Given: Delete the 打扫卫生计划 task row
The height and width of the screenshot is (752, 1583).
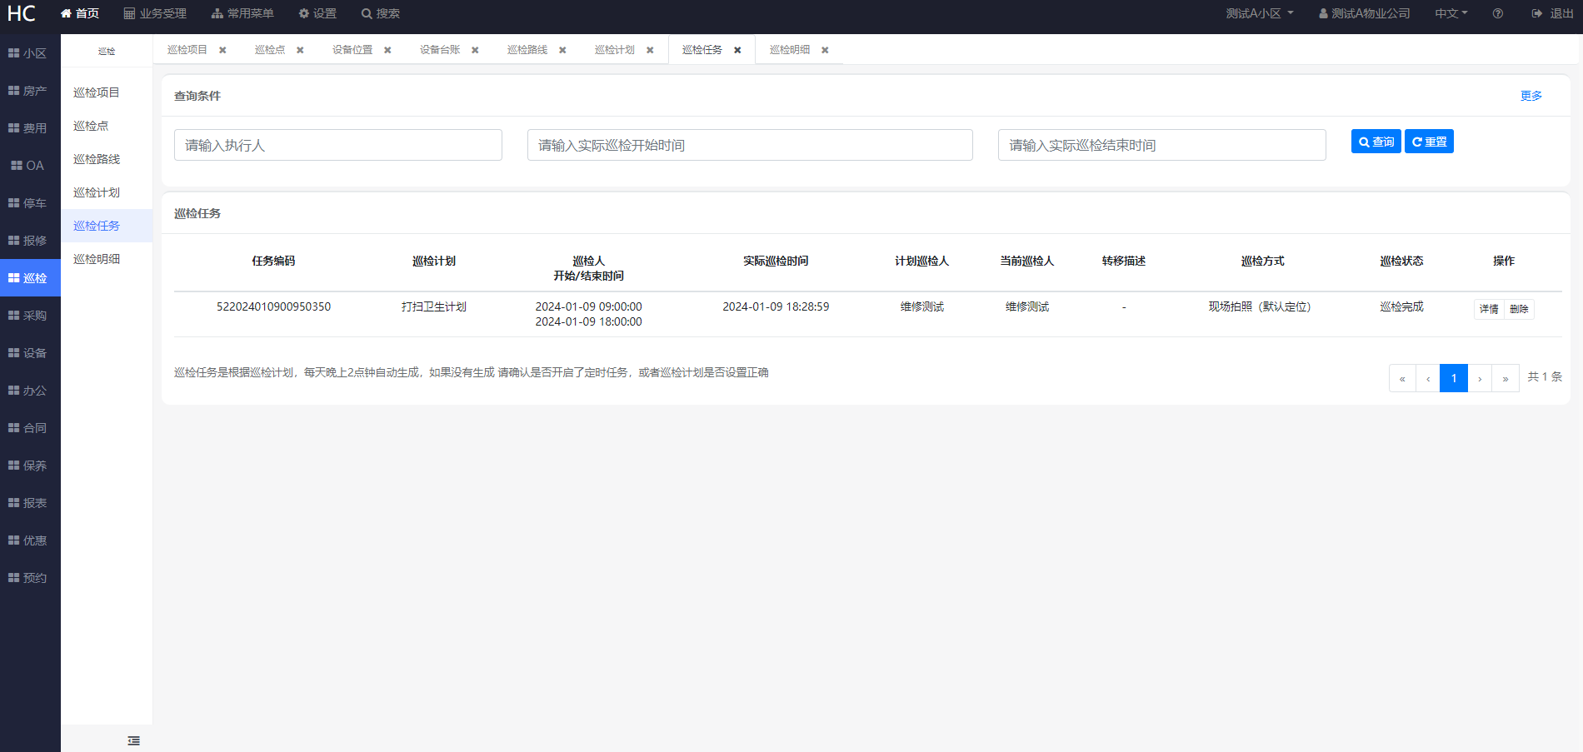Looking at the screenshot, I should [1519, 309].
